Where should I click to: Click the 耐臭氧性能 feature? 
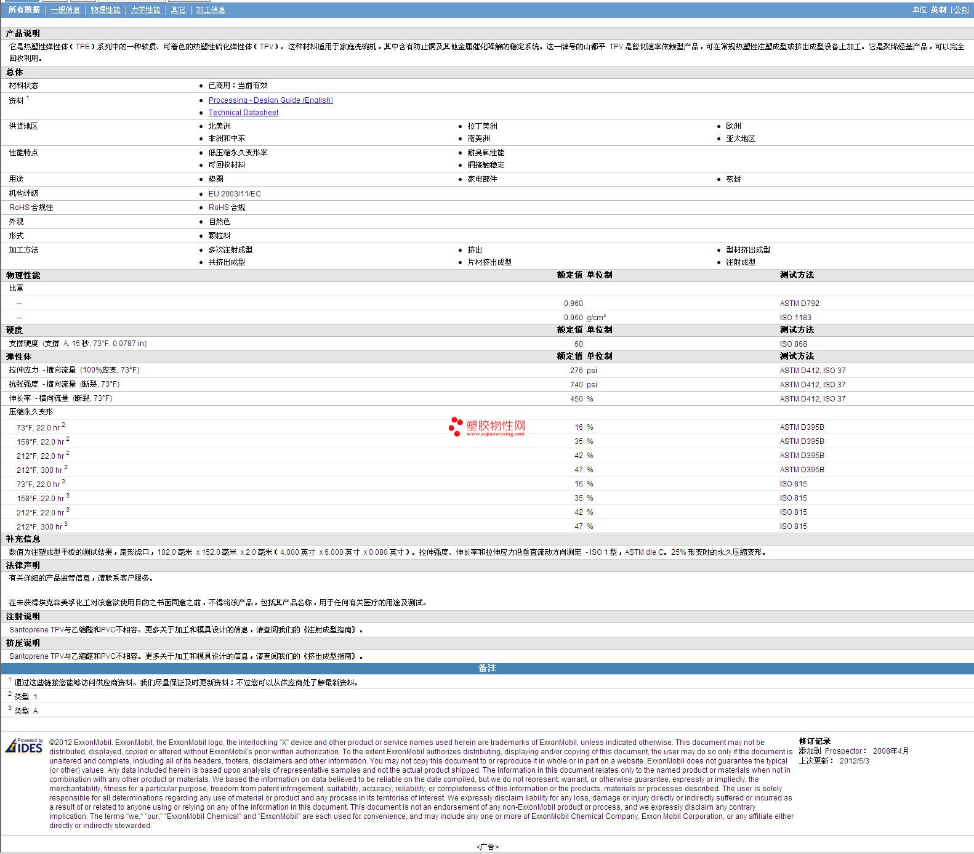point(486,153)
